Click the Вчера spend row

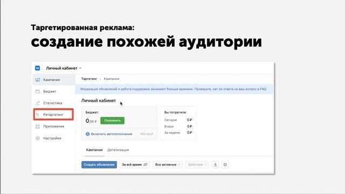pyautogui.click(x=178, y=127)
